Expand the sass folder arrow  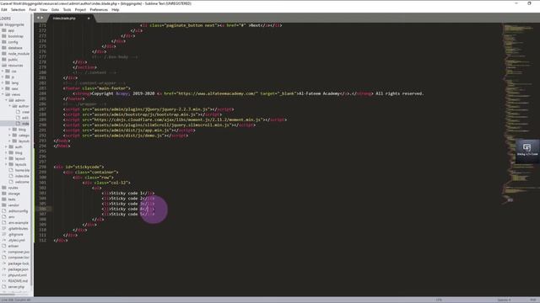click(3, 89)
